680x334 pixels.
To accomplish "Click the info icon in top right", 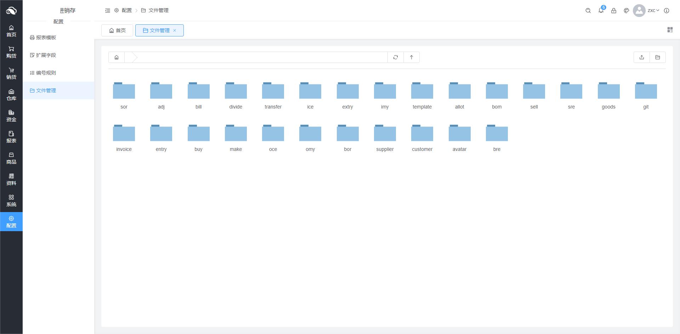I will tap(667, 11).
